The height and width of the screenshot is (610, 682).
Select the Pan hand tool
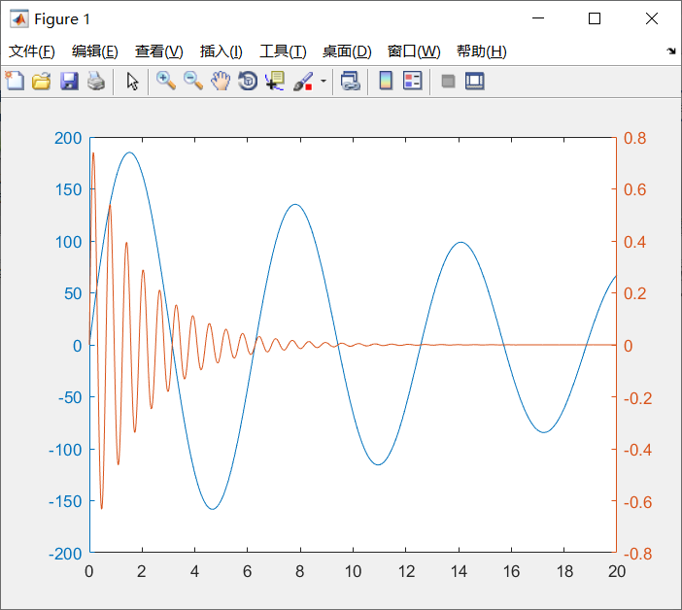click(x=221, y=81)
